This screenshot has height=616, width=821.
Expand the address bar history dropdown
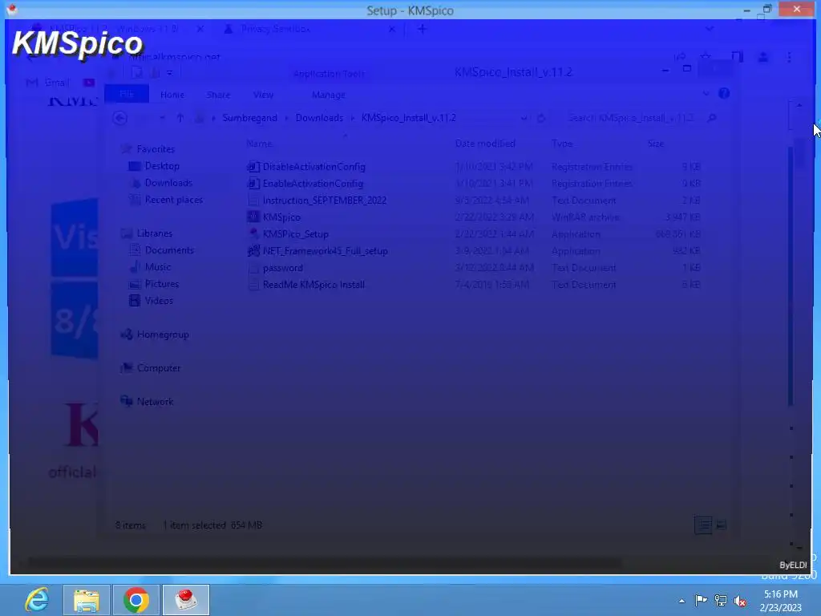click(524, 119)
